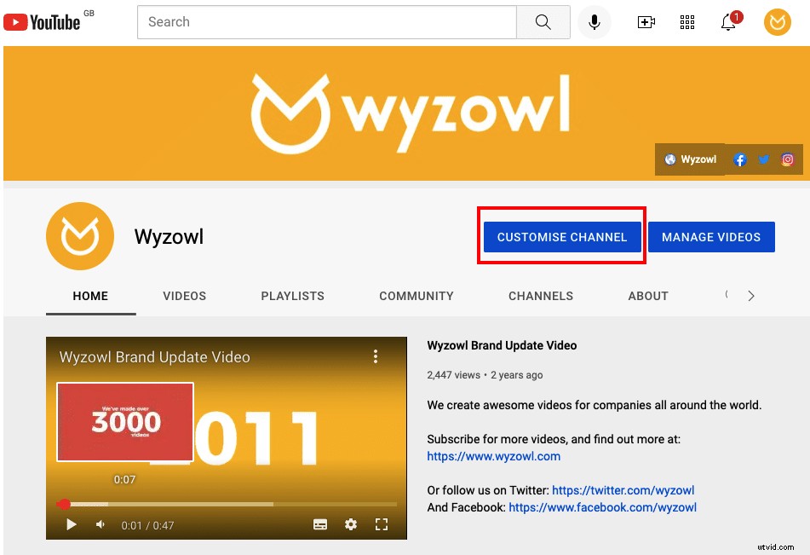Switch to the Community tab

(x=416, y=296)
